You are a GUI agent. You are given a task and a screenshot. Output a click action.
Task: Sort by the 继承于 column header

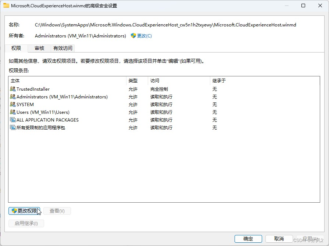pos(219,81)
